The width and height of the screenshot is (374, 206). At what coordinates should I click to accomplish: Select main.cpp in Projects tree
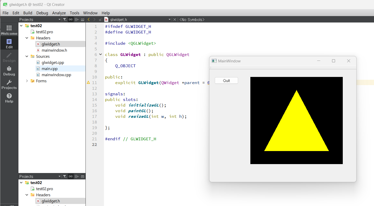click(50, 68)
